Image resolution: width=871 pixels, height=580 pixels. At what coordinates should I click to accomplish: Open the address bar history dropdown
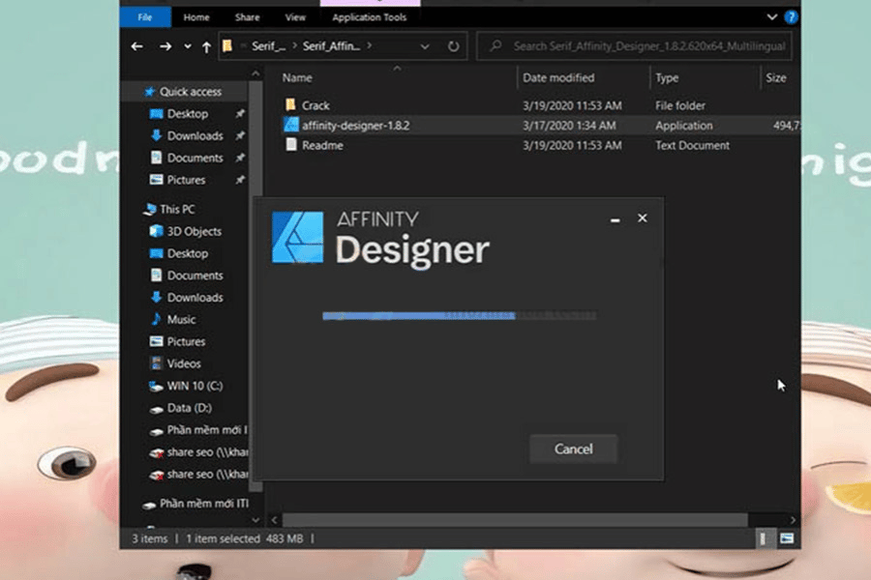pos(426,46)
